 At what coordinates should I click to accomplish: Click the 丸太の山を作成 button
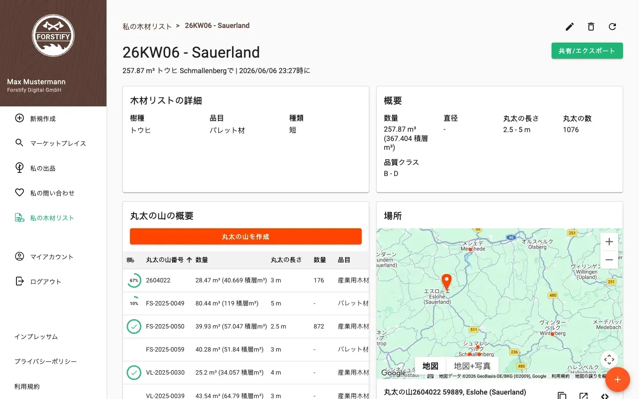pos(246,236)
